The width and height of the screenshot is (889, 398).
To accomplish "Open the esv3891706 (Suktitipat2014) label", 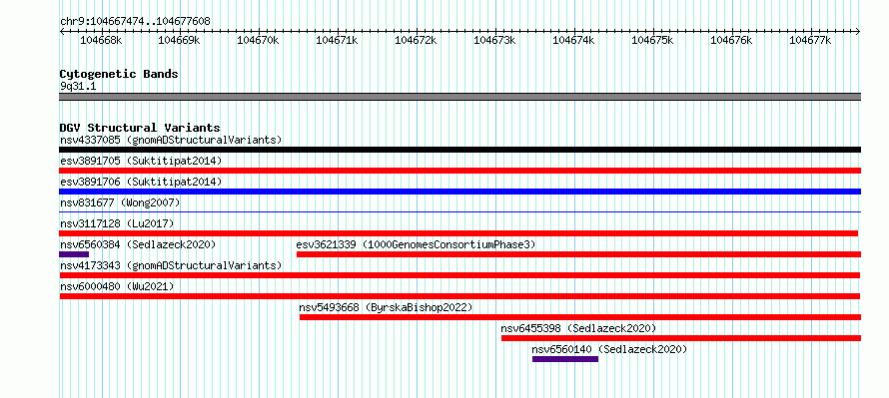I will coord(141,182).
